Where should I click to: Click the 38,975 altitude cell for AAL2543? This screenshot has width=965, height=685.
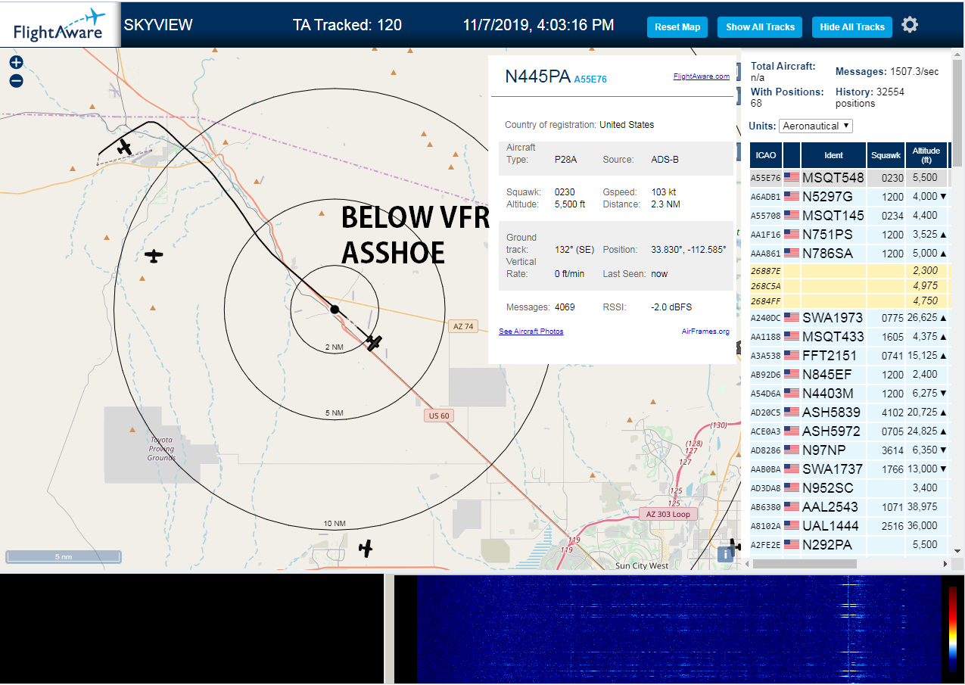926,506
